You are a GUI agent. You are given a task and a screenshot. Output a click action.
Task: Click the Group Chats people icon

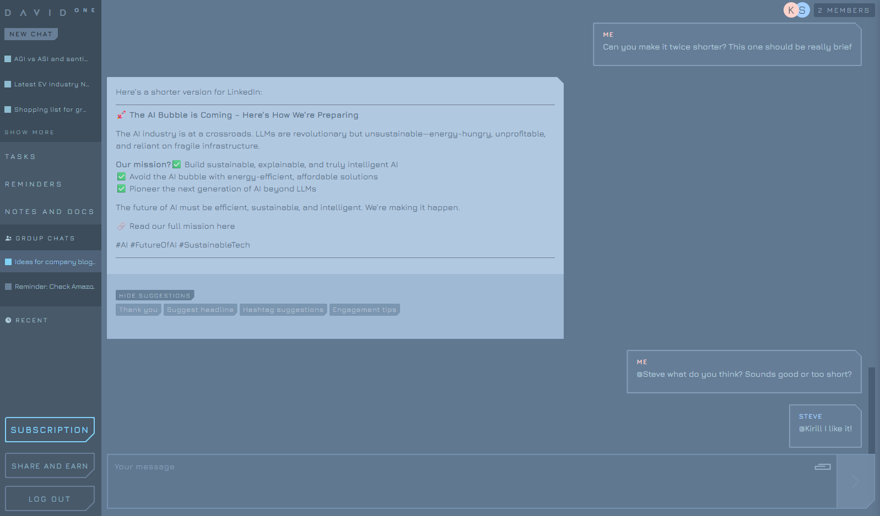(x=8, y=238)
